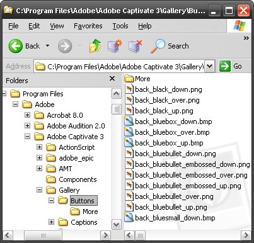Screen dimensions: 254x243
Task: Collapse the Gallery folder node
Action: (x=40, y=190)
